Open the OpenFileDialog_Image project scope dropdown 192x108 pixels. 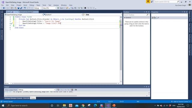[24, 15]
